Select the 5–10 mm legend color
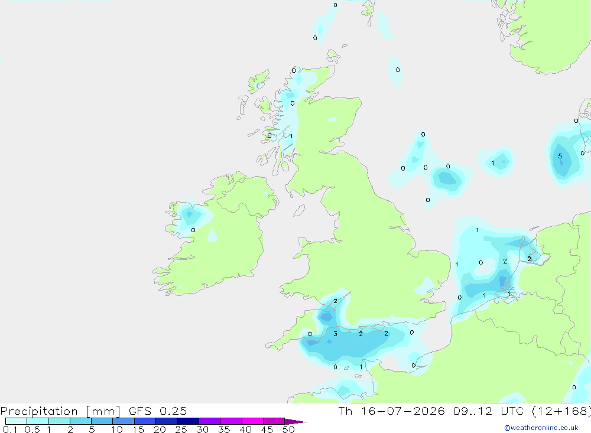The width and height of the screenshot is (591, 433). (102, 421)
